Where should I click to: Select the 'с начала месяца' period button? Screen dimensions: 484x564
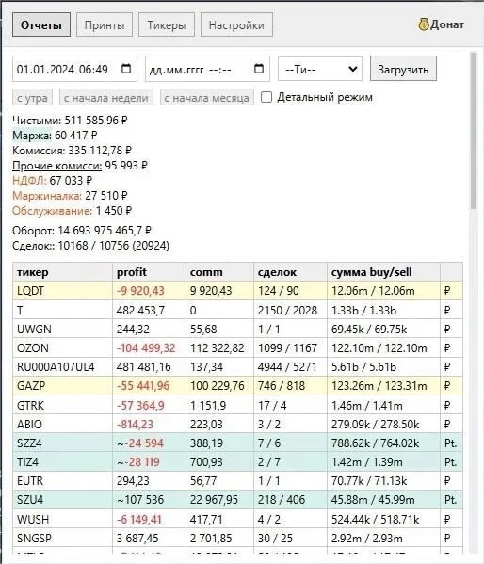207,98
